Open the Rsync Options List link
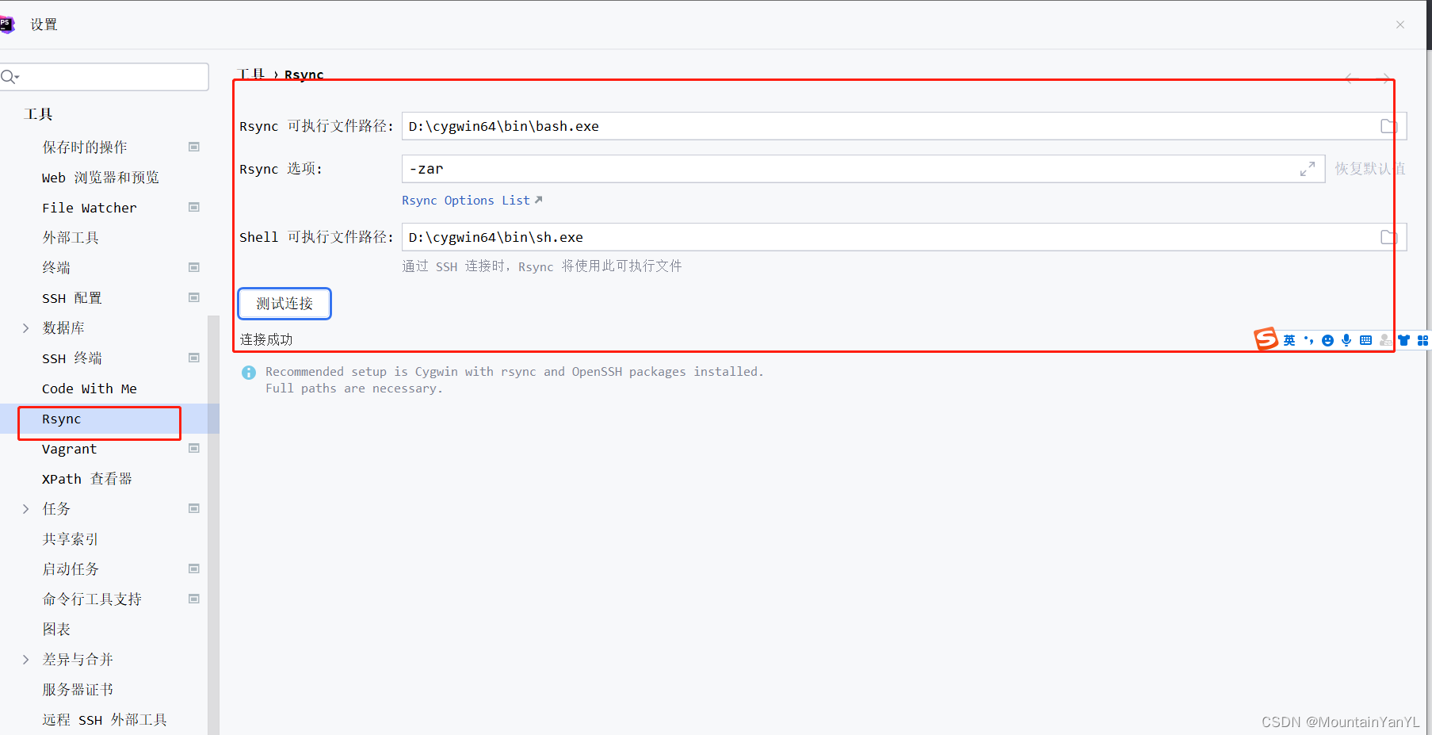The width and height of the screenshot is (1432, 735). pyautogui.click(x=466, y=200)
